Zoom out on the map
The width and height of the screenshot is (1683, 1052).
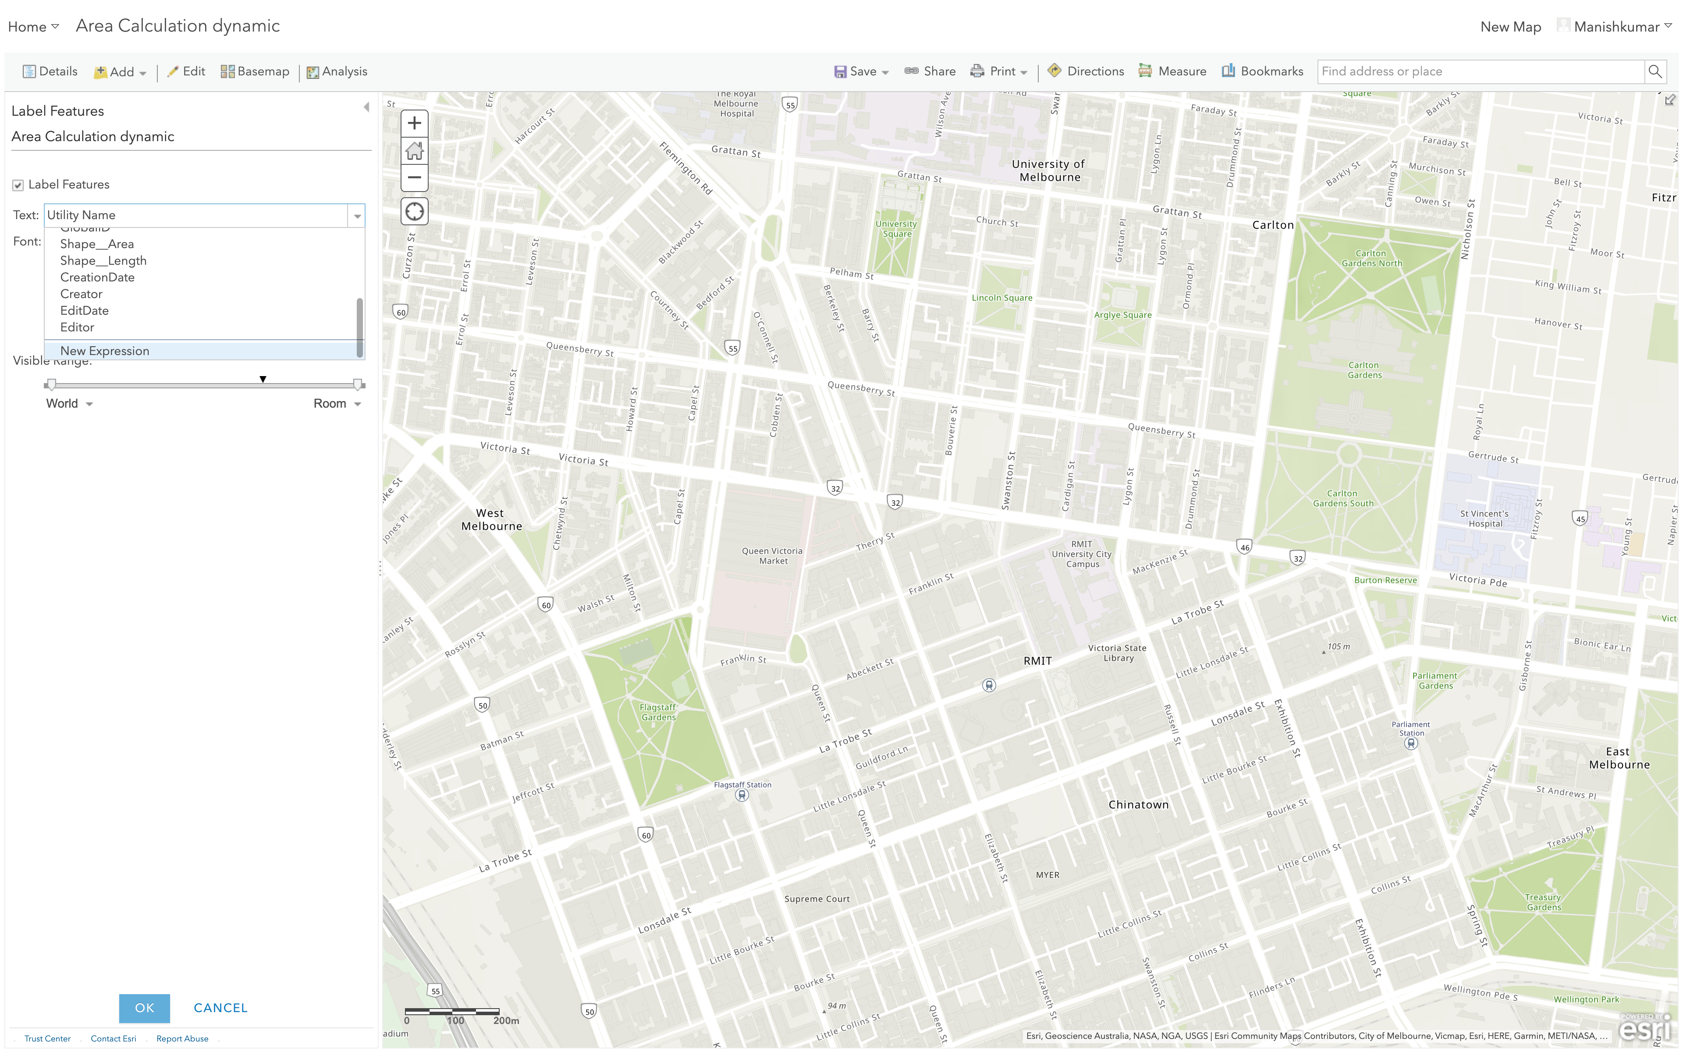415,178
